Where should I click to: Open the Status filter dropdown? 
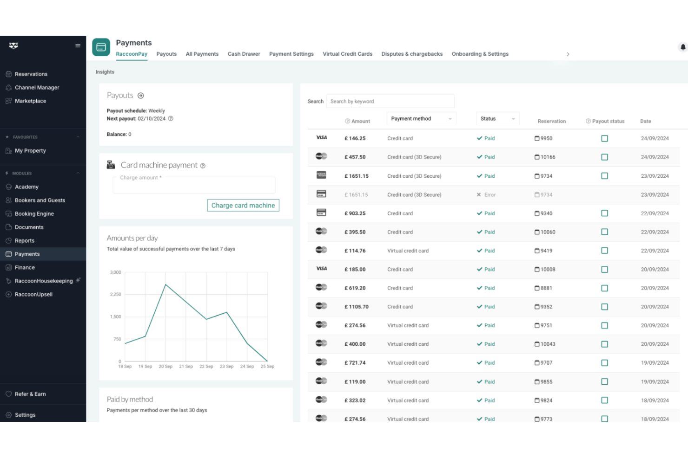tap(497, 118)
